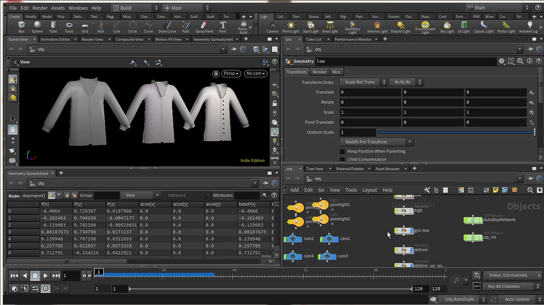Create a Tube primitive

coord(53,27)
